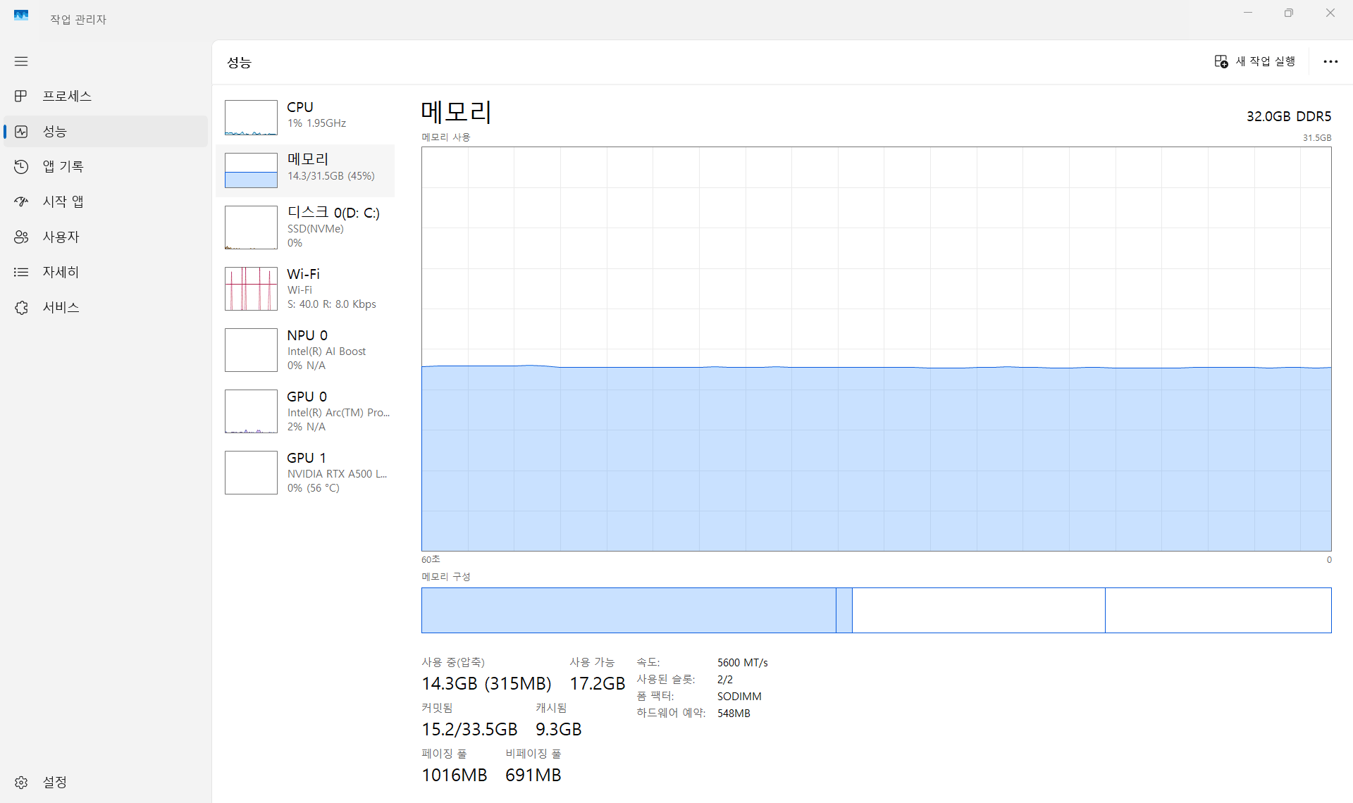Viewport: 1353px width, 803px height.
Task: Select the 디스크 0(D: C:) entry label
Action: point(333,212)
